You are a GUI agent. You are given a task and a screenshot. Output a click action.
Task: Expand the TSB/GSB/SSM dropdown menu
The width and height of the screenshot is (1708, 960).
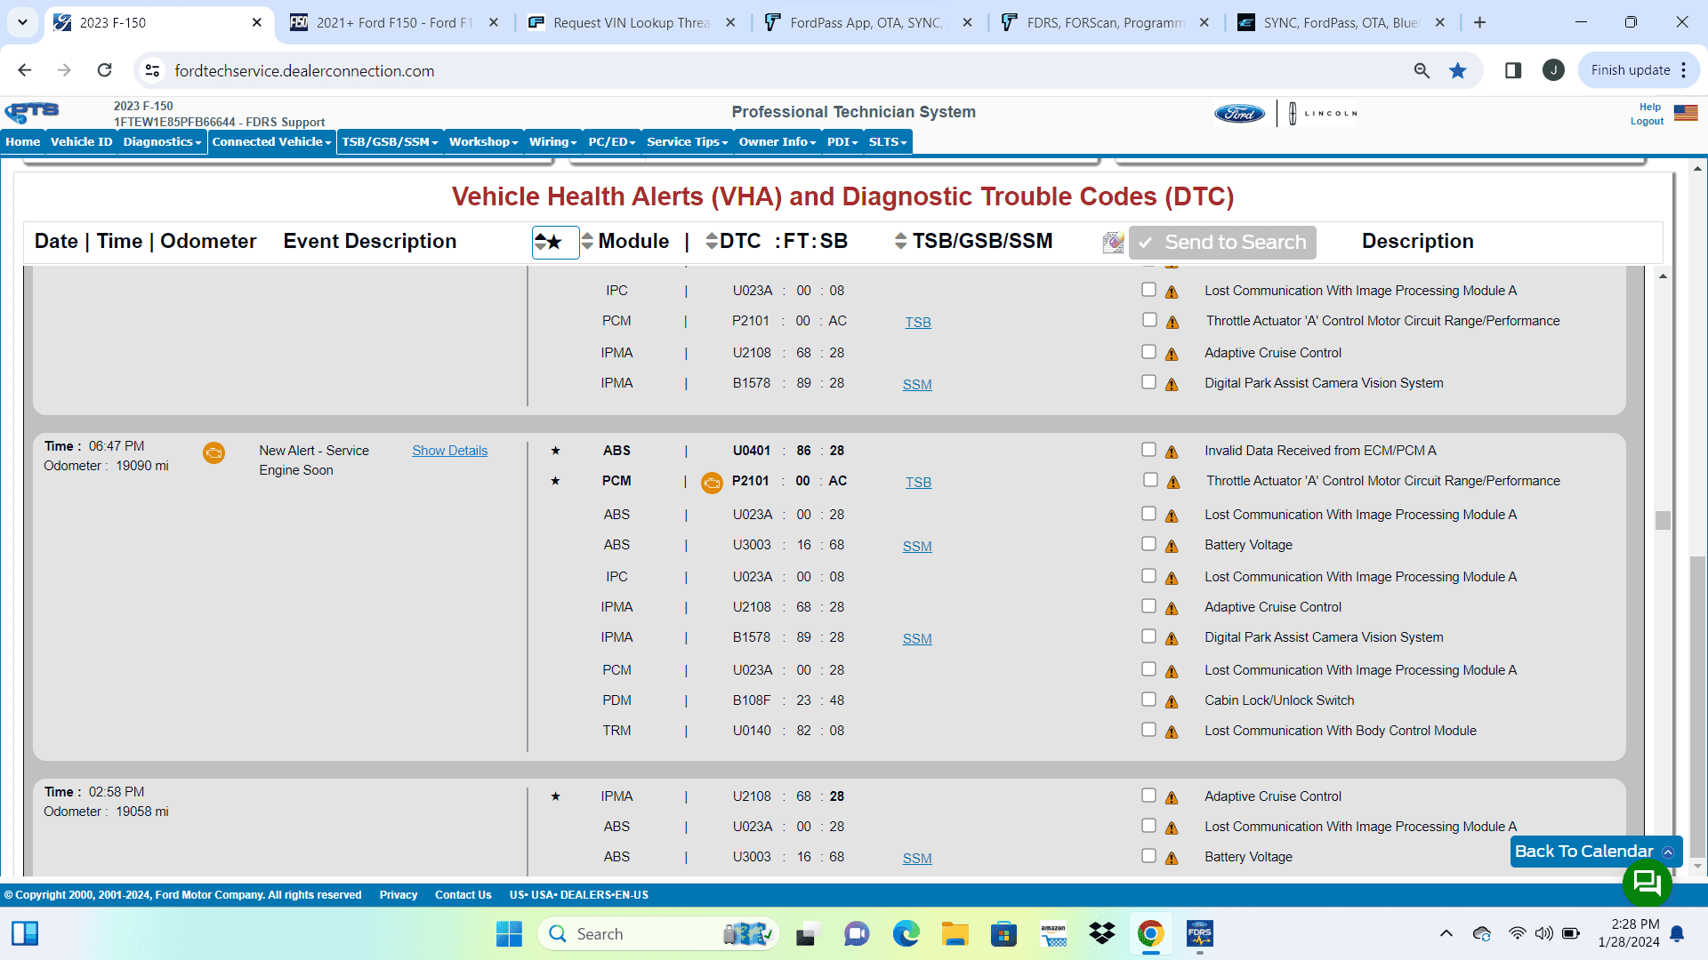(x=390, y=142)
